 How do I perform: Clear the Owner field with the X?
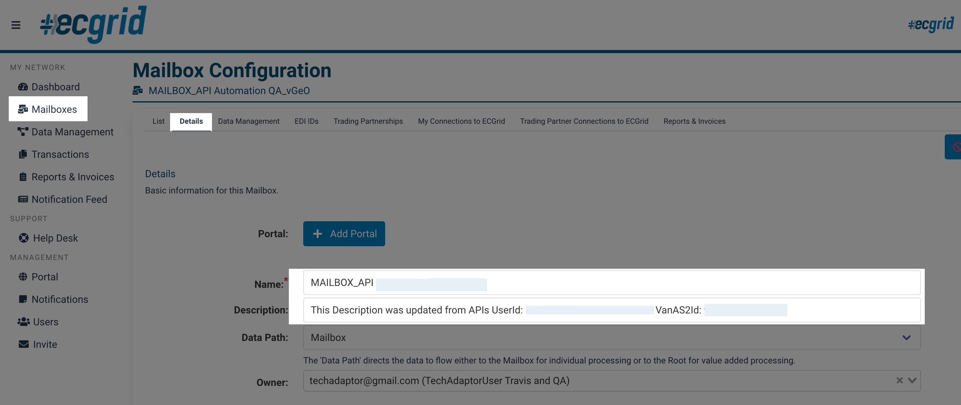tap(899, 380)
